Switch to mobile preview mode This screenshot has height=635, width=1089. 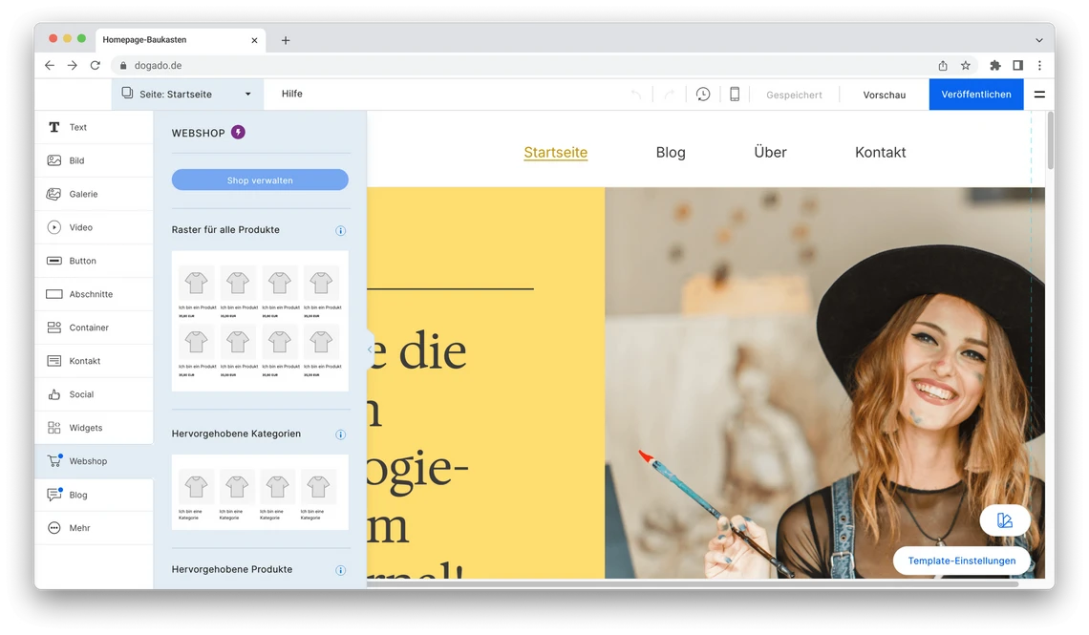(x=733, y=94)
